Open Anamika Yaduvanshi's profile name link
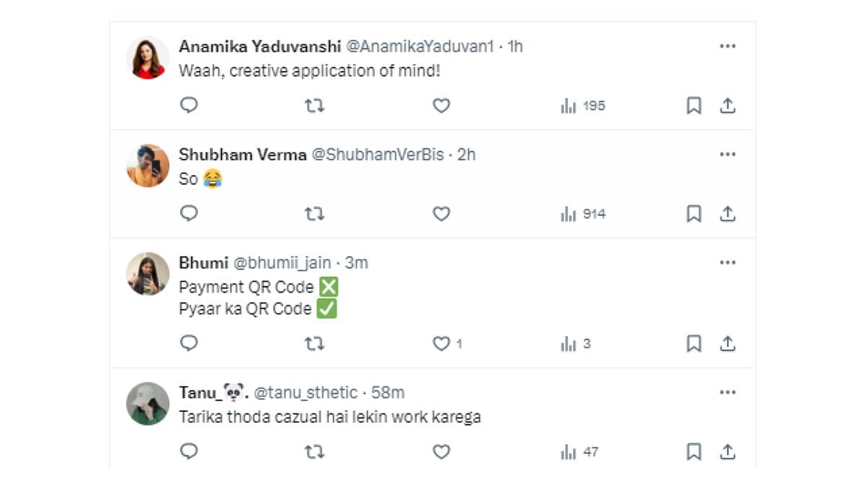 tap(259, 46)
